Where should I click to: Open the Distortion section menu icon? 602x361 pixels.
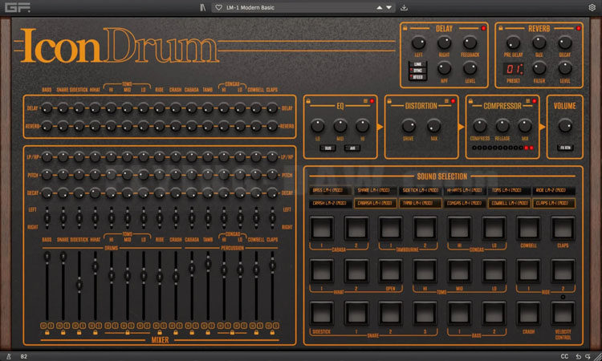click(x=446, y=101)
